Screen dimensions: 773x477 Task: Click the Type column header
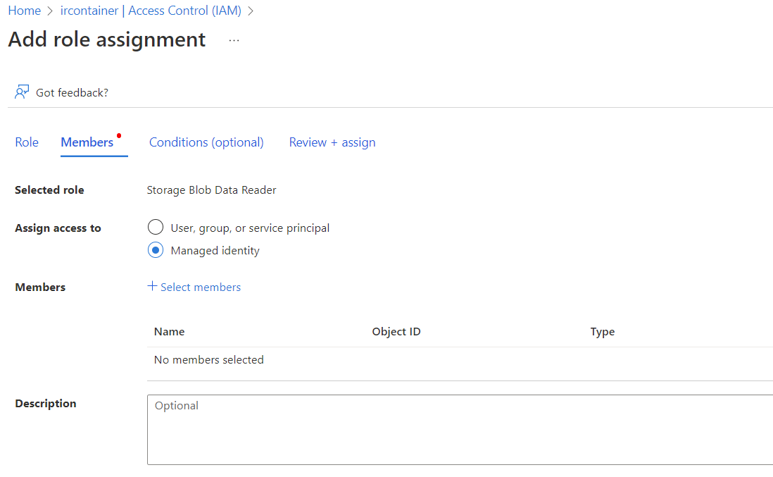(603, 331)
